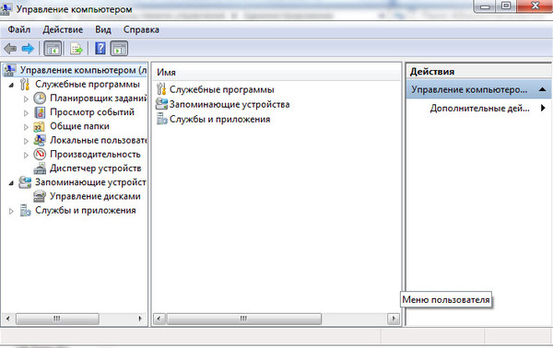Select Производительность in the tree
This screenshot has height=348, width=553.
click(95, 155)
